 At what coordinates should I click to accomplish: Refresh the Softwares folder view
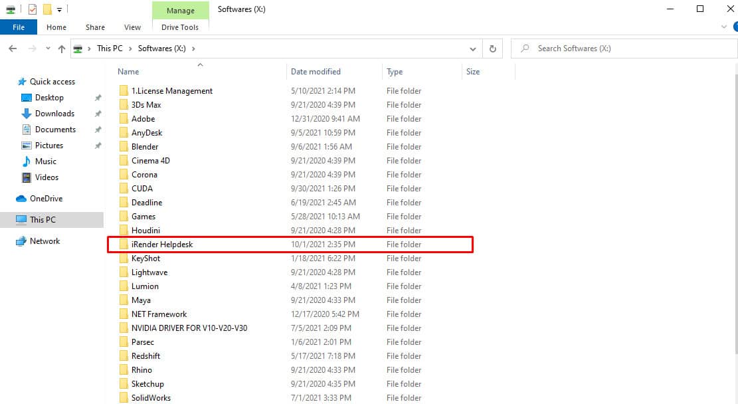[492, 49]
